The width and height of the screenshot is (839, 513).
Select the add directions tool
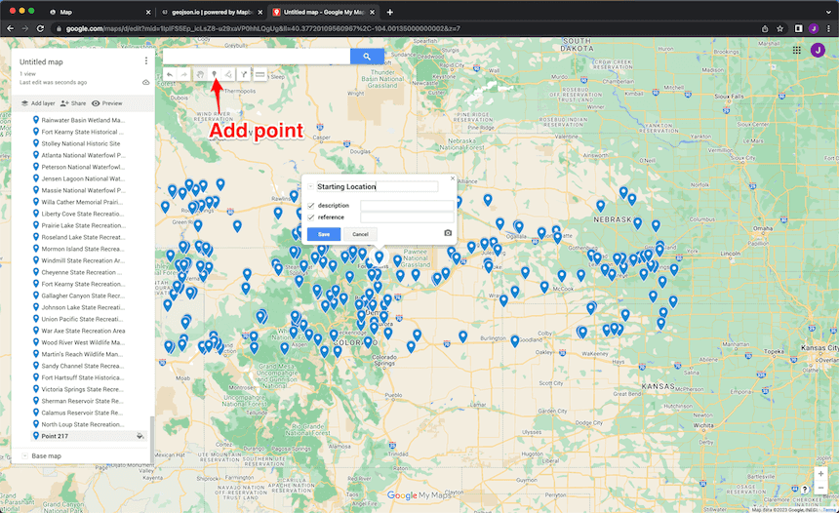coord(244,75)
